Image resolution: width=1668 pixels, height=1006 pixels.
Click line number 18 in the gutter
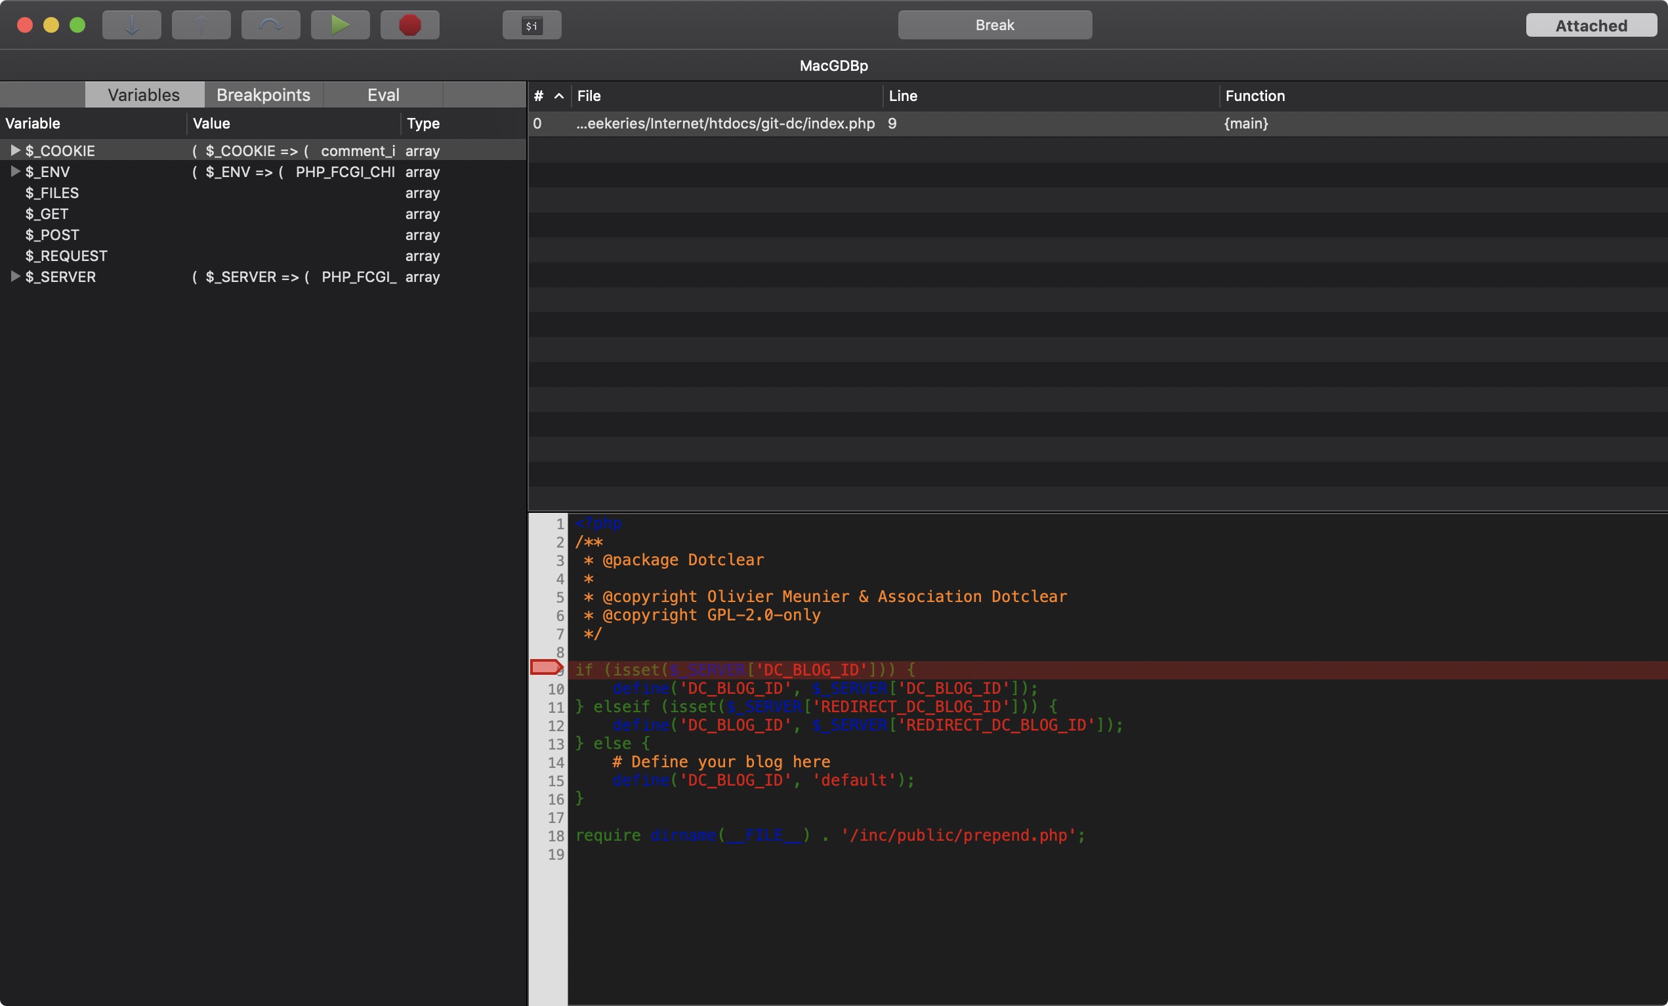(x=556, y=835)
